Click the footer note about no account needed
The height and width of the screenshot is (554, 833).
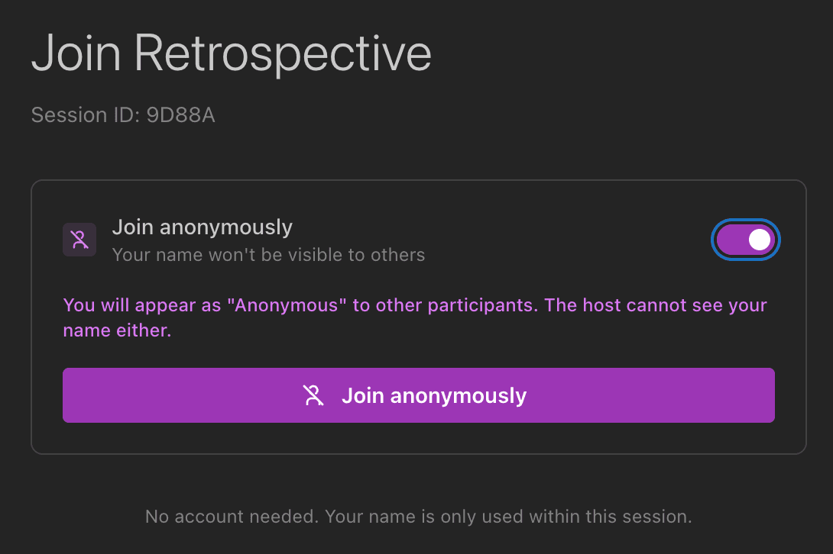coord(419,516)
